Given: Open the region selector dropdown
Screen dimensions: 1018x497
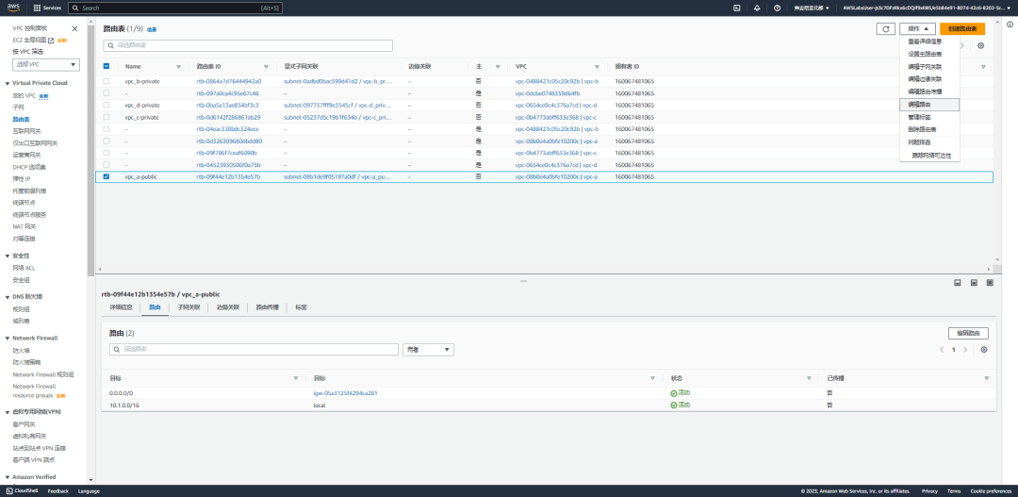Looking at the screenshot, I should pos(811,8).
